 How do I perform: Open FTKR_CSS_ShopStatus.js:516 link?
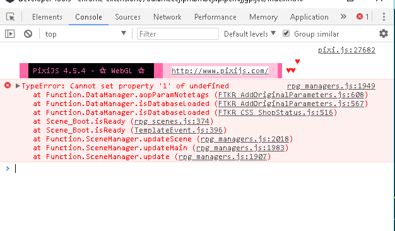pyautogui.click(x=275, y=112)
